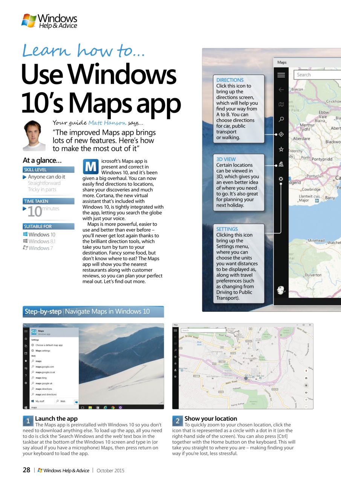Open Directions icon in step 2 Maps sidebar
Image resolution: width=341 pixels, height=482 pixels.
(175, 357)
